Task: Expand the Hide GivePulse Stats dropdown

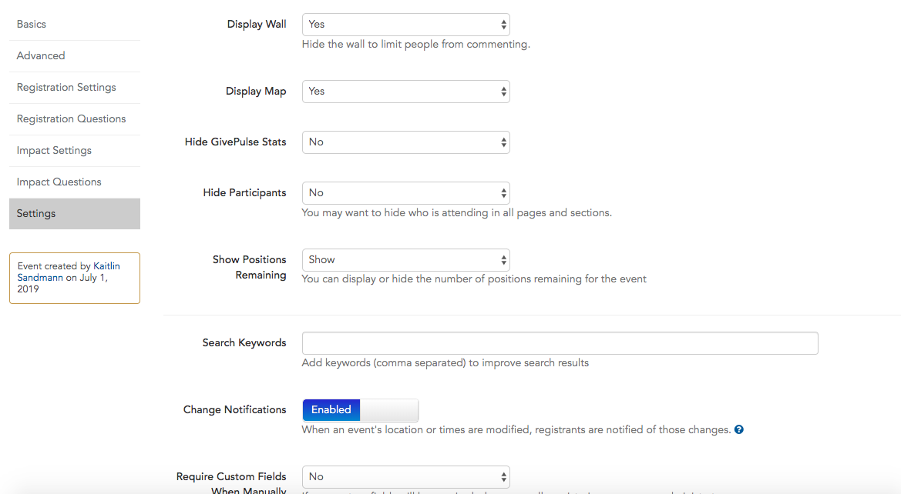Action: point(405,142)
